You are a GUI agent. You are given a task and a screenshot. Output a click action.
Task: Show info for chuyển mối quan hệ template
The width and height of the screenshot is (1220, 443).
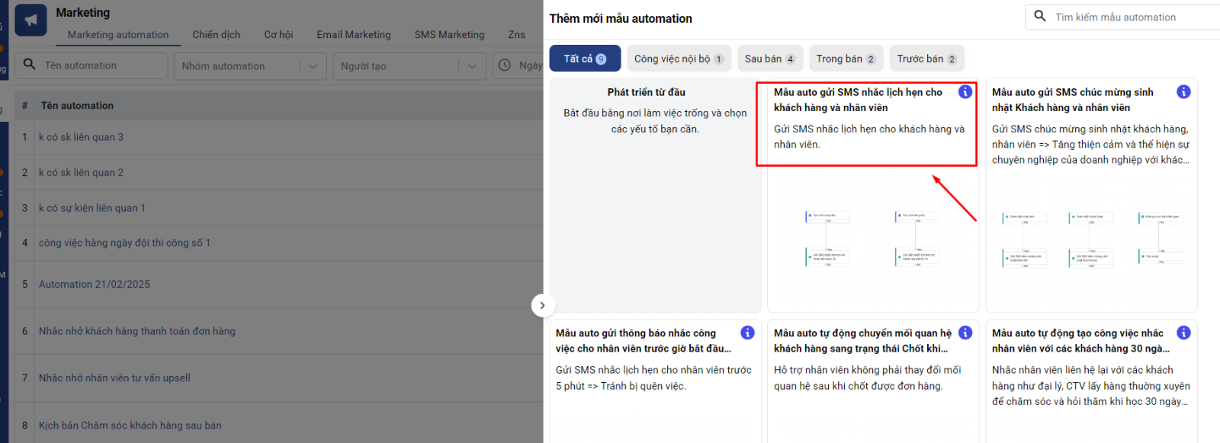[x=965, y=333]
